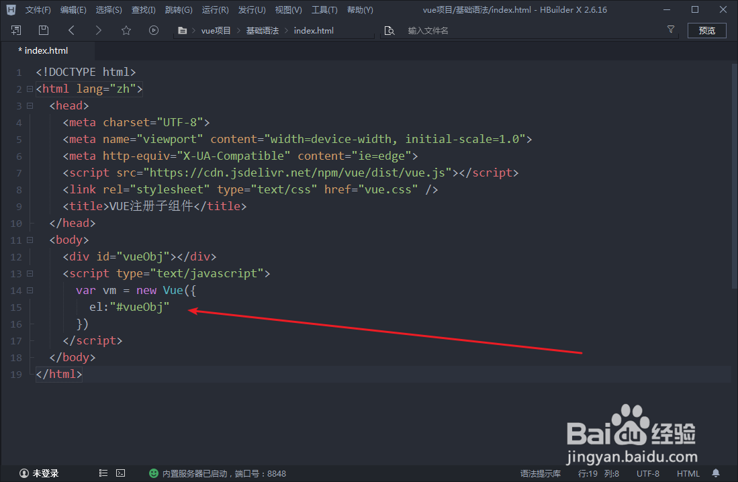Open the 帮助(Y) menu
This screenshot has width=738, height=482.
(360, 10)
